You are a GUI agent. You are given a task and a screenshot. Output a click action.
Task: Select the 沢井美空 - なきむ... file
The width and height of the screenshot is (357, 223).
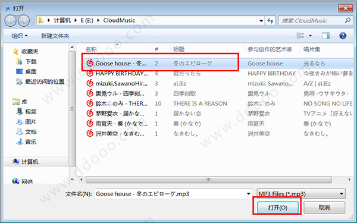point(120,134)
